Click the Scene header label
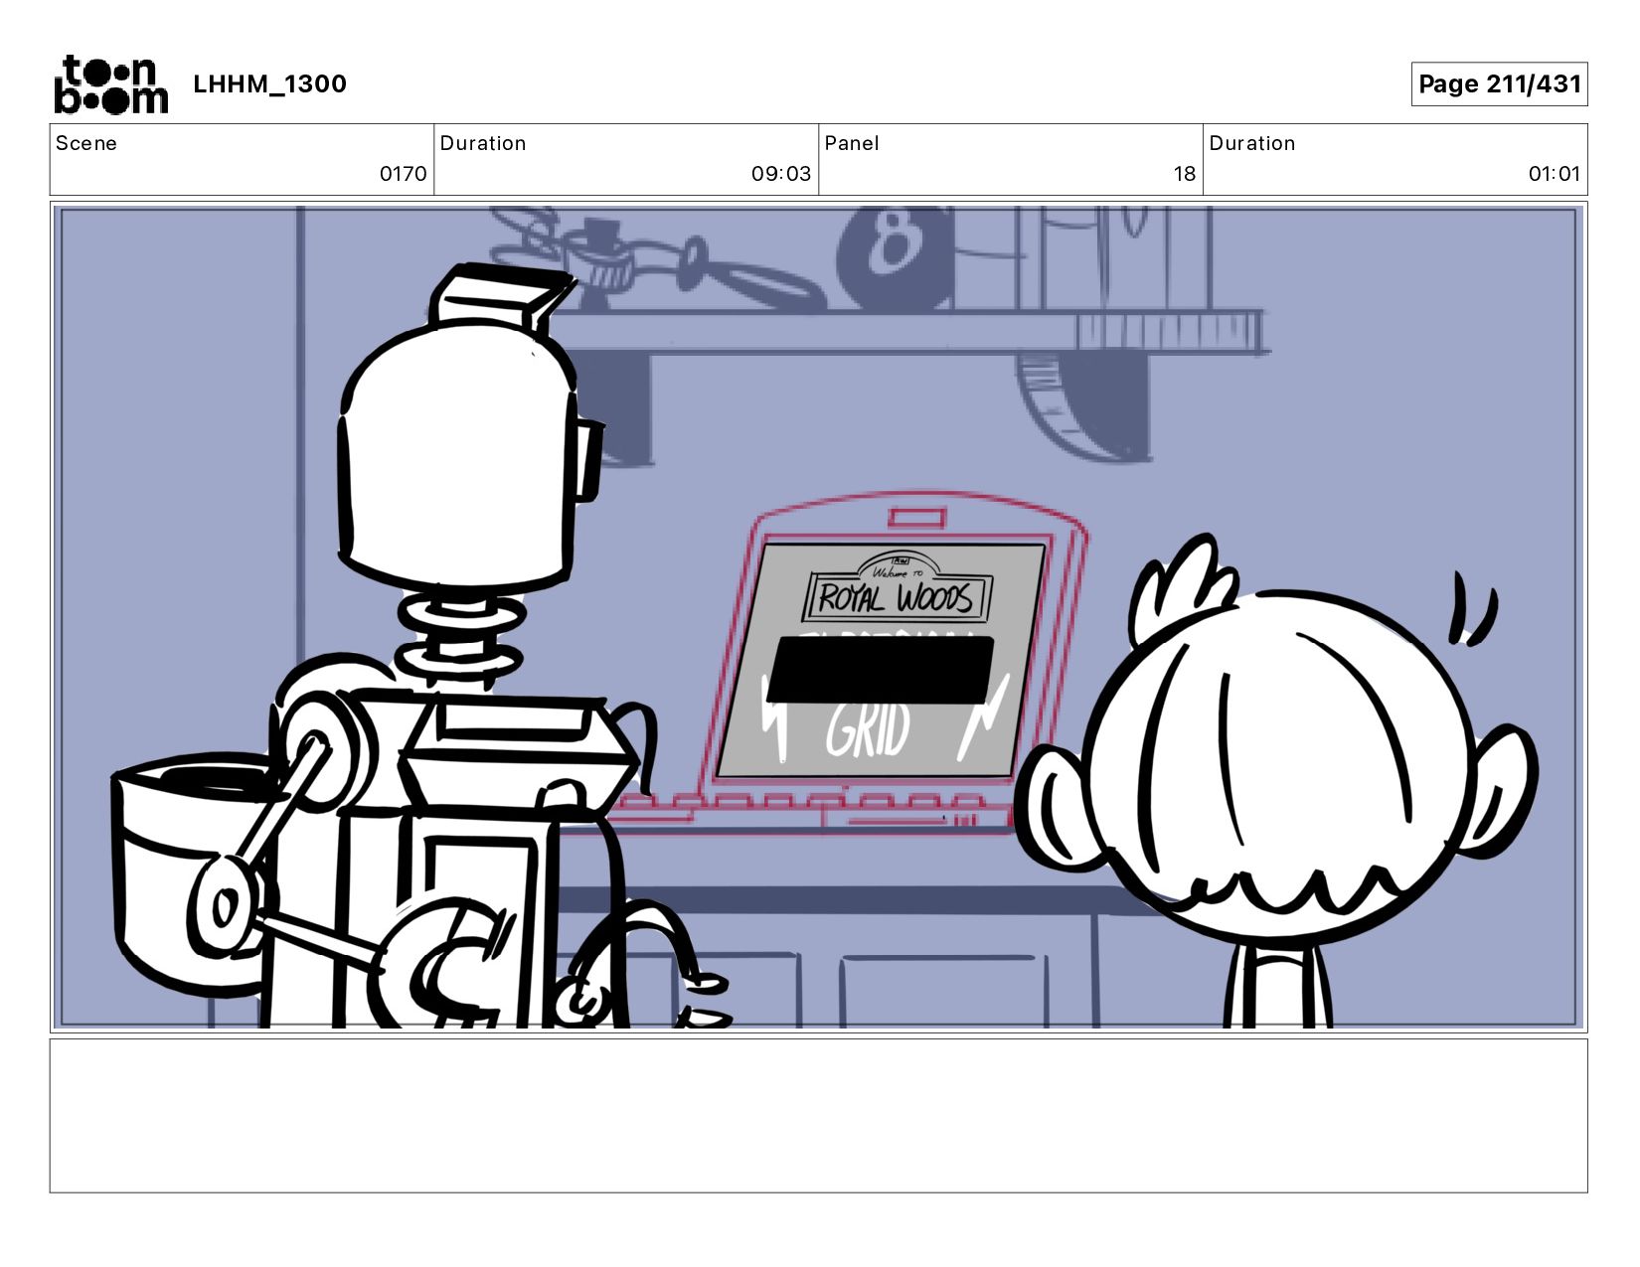1640x1267 pixels. tap(86, 143)
